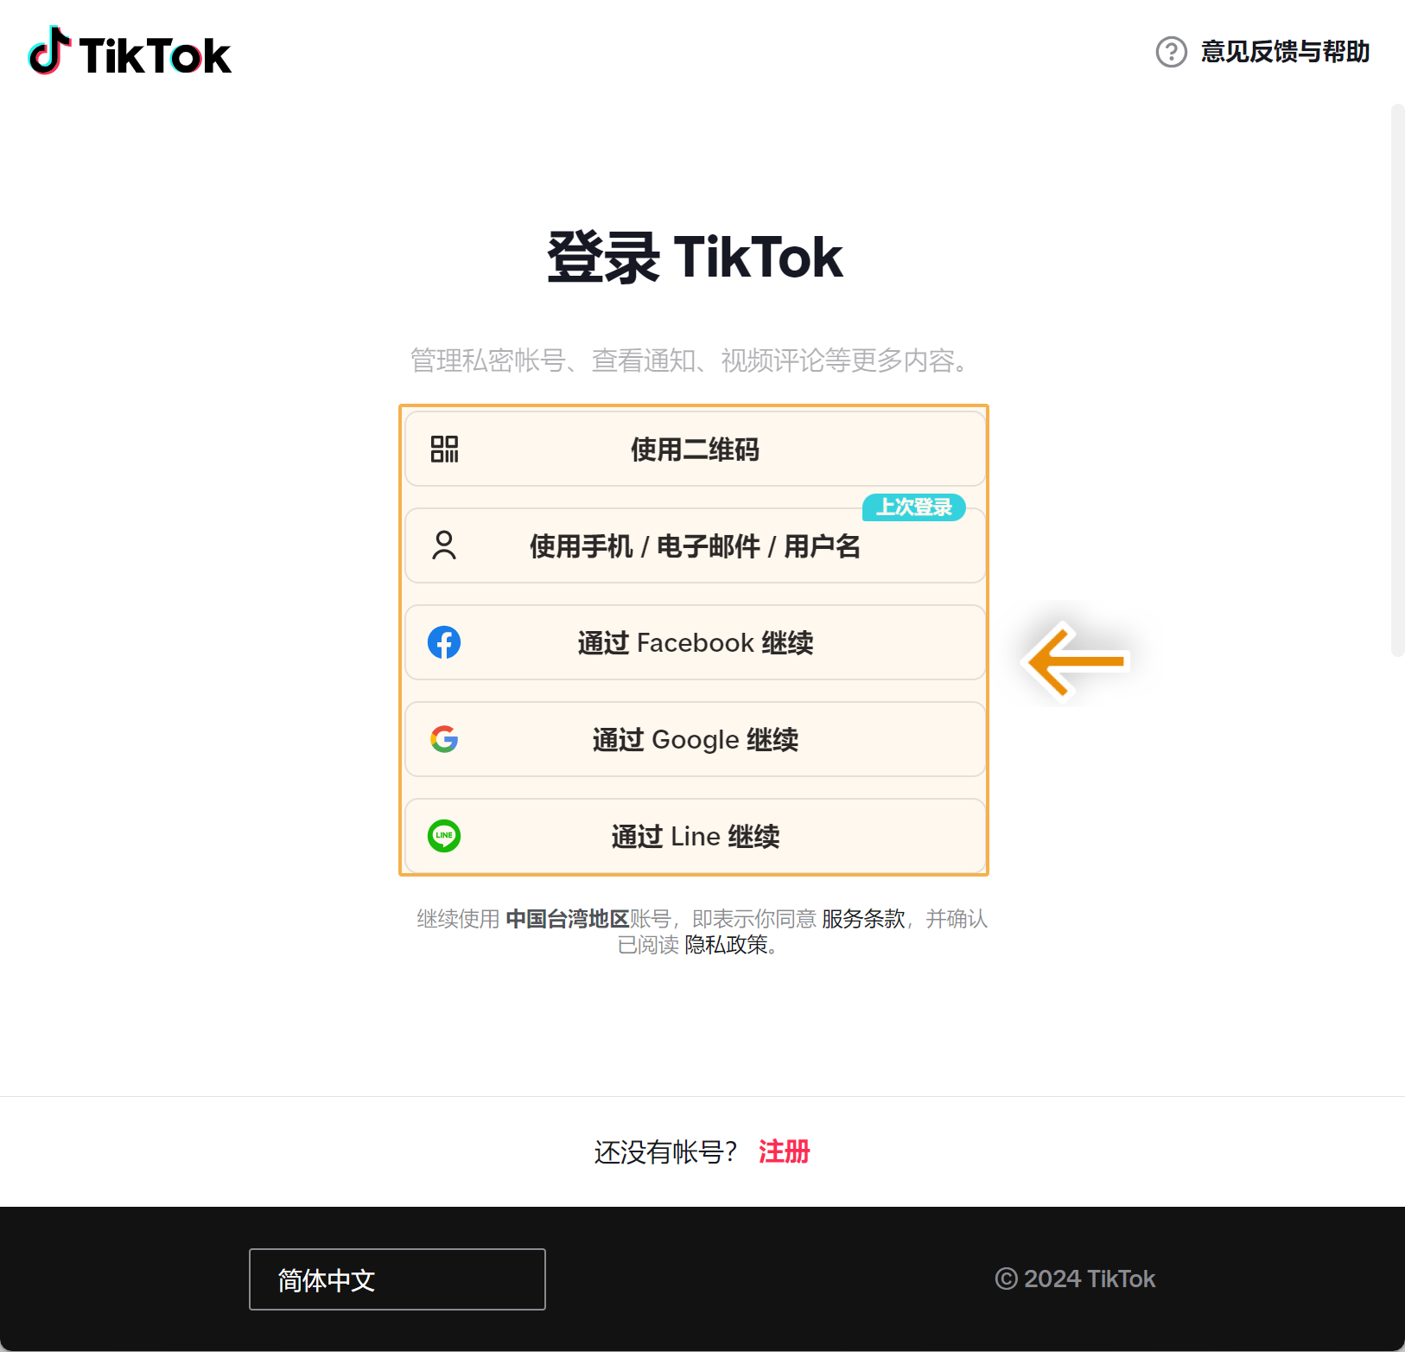Click the Google logo icon
The width and height of the screenshot is (1405, 1352).
pyautogui.click(x=444, y=739)
